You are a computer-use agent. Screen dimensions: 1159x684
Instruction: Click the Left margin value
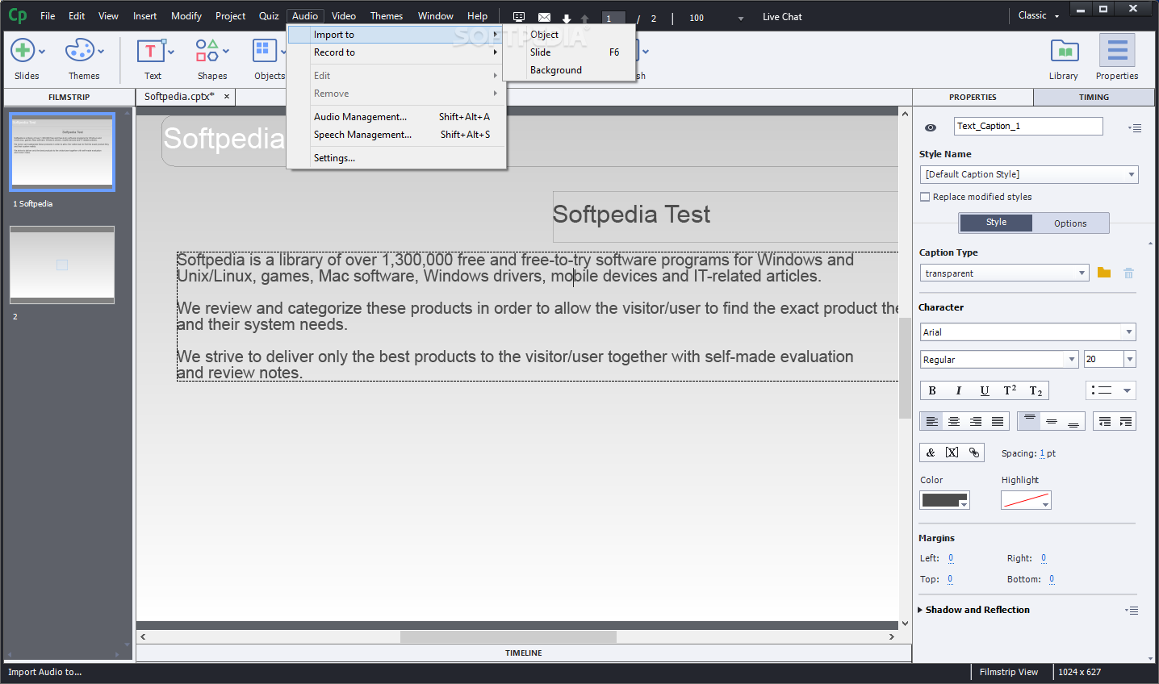(951, 558)
